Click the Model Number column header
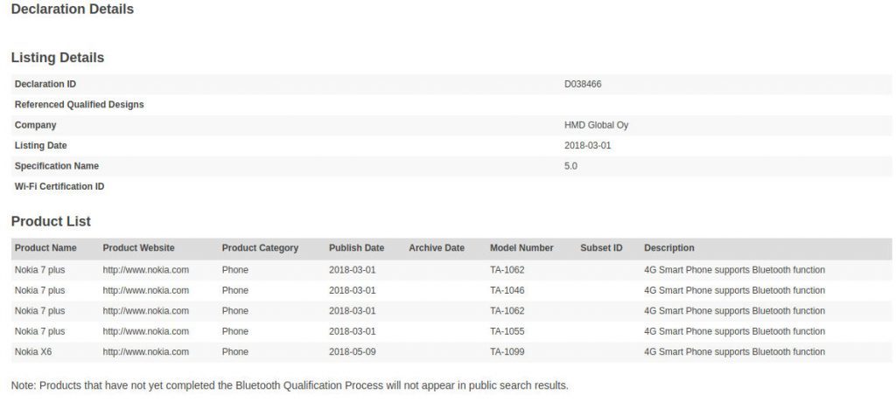This screenshot has height=402, width=896. pyautogui.click(x=521, y=248)
